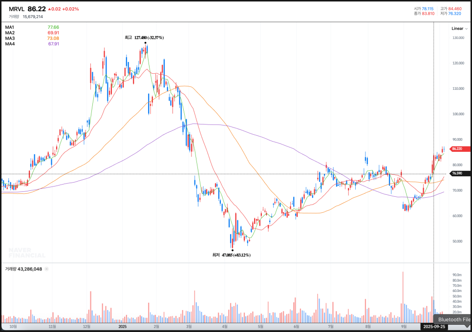Click the 5월 time axis label

pyautogui.click(x=260, y=327)
